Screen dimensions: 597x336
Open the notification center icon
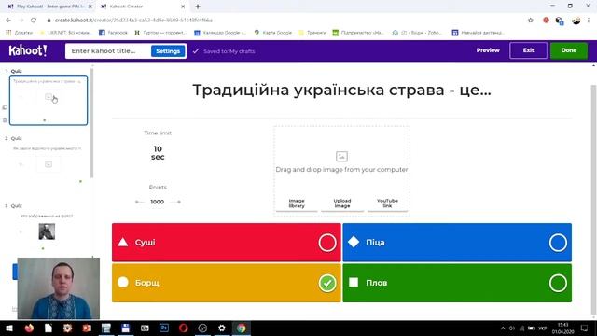585,328
